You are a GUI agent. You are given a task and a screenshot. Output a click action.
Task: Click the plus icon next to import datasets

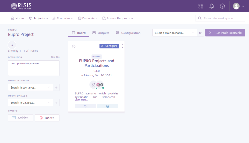[x=56, y=102]
